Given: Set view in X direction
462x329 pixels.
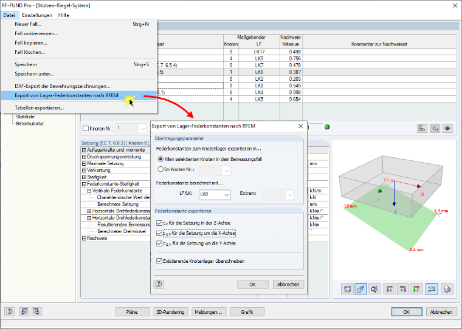Looking at the screenshot, I should (389, 289).
